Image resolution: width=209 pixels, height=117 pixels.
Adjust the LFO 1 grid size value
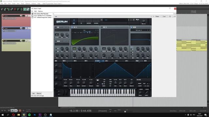(98, 84)
